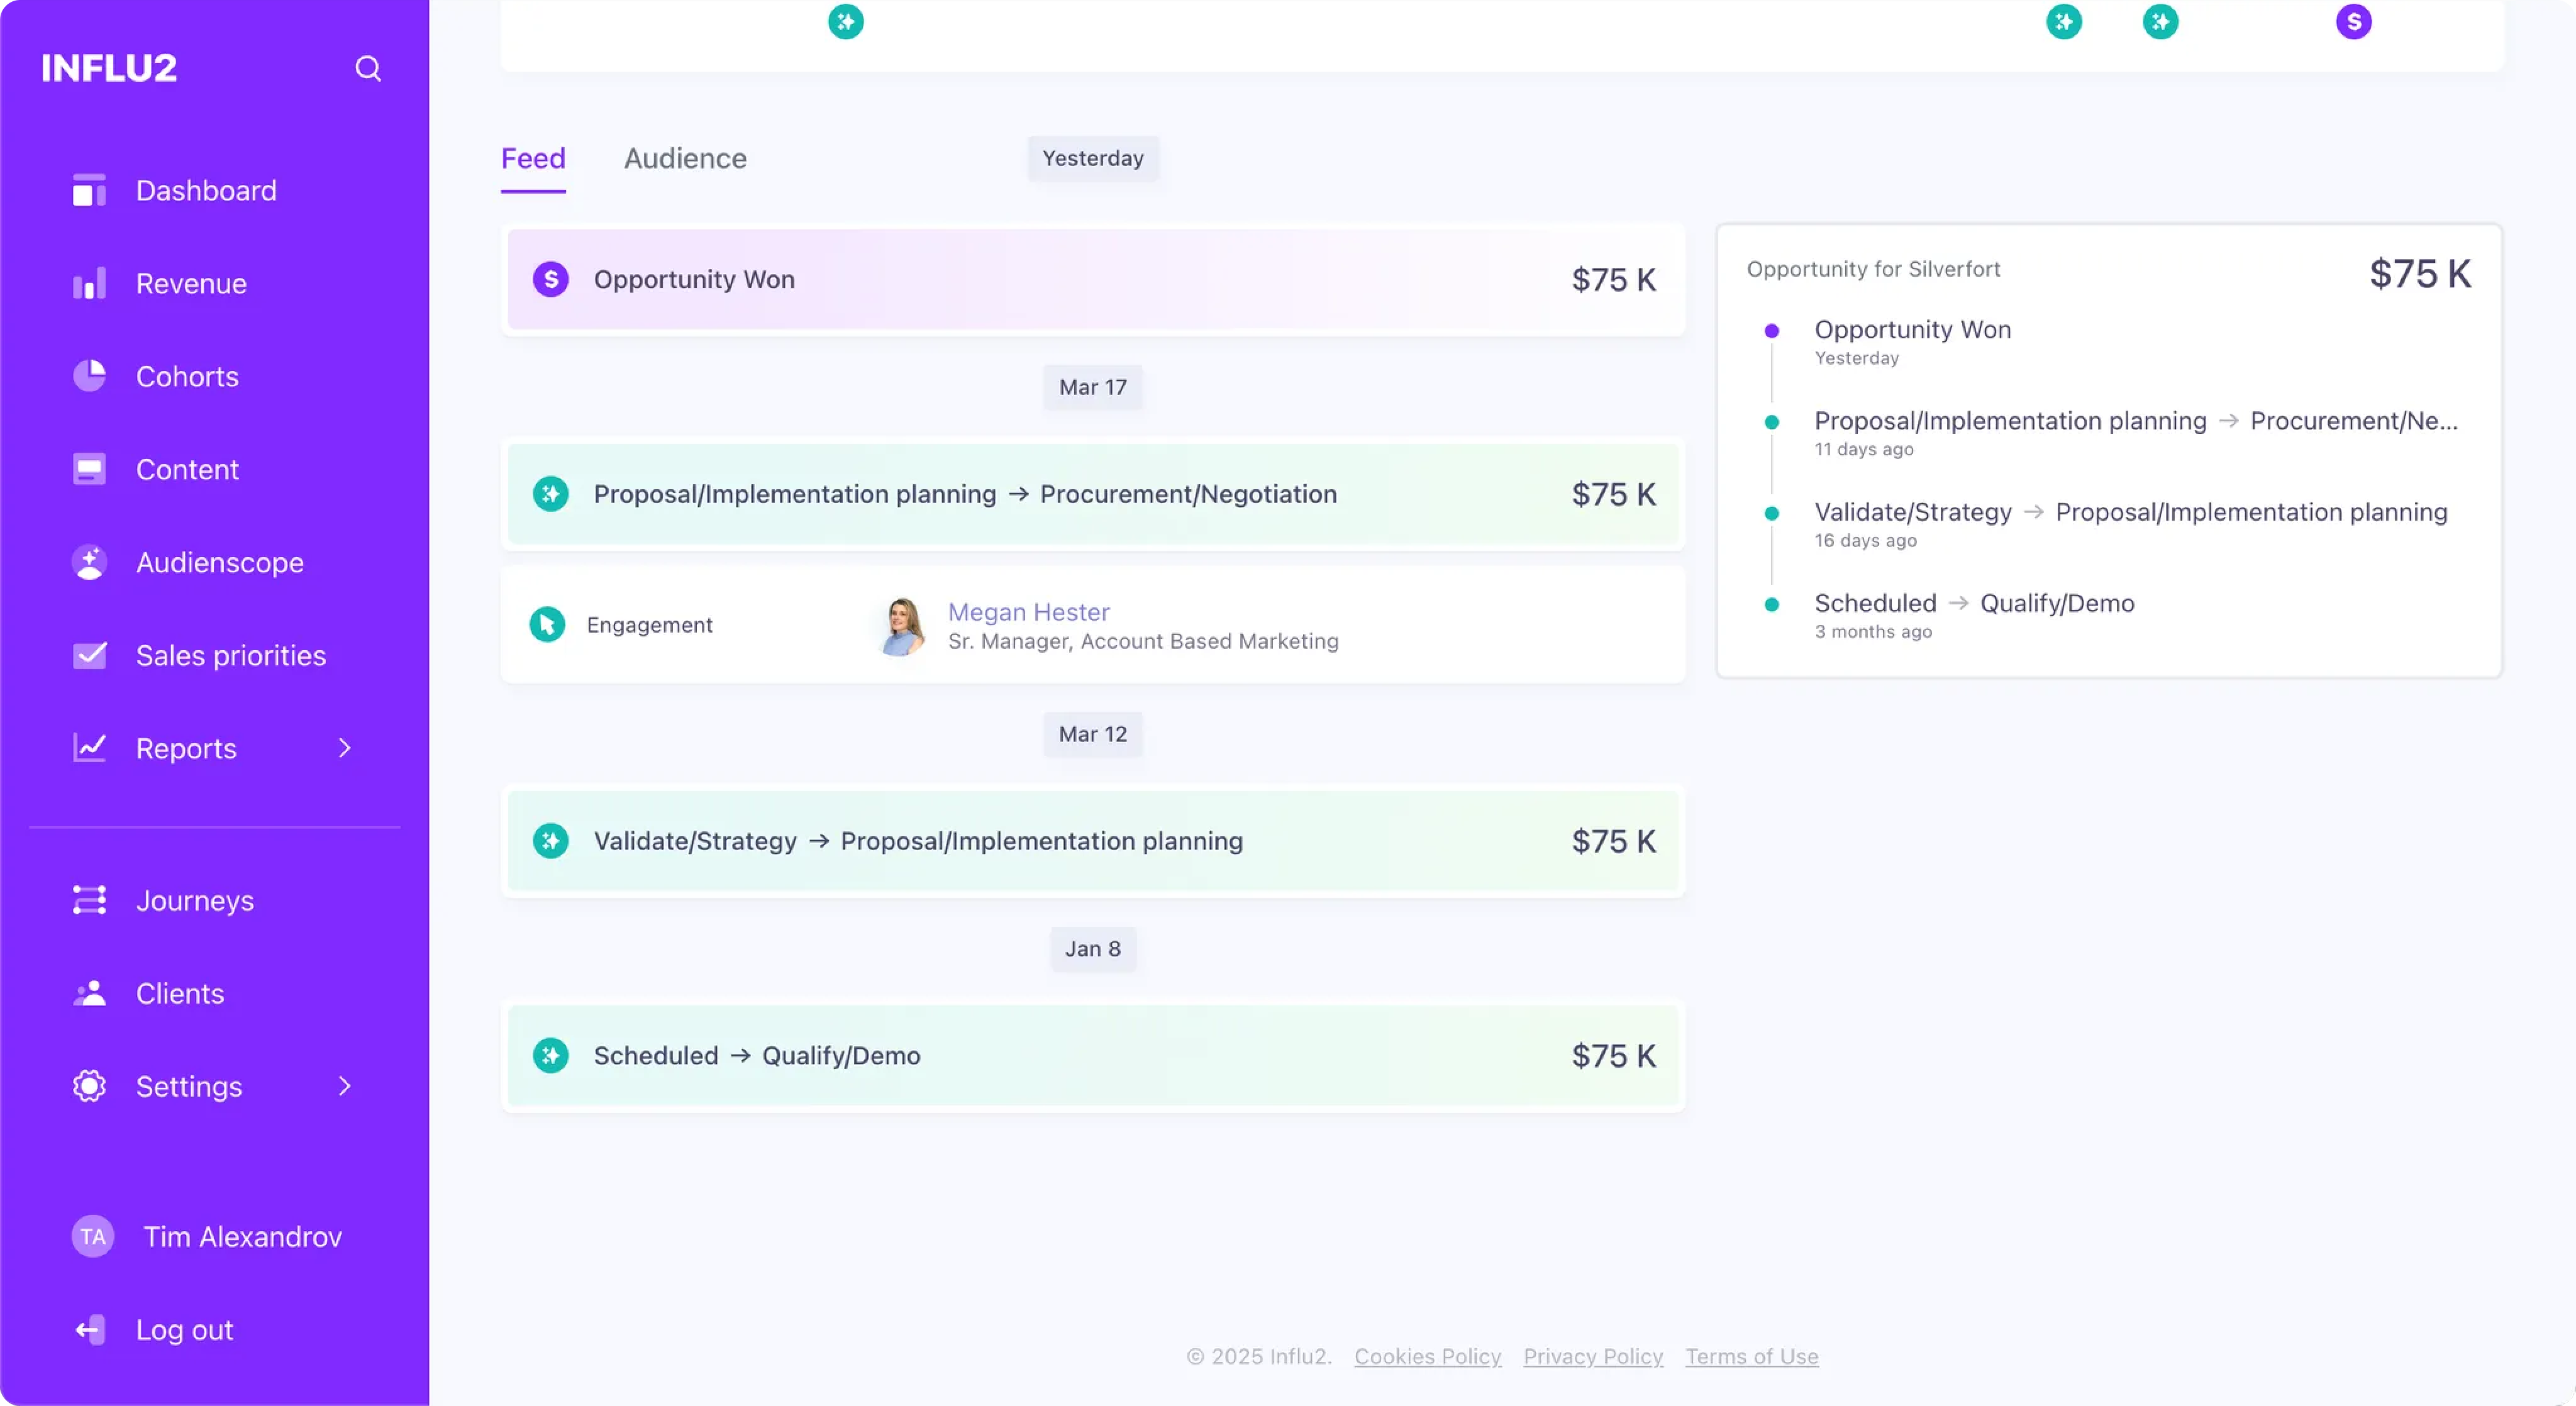Switch to the Feed tab

point(533,158)
